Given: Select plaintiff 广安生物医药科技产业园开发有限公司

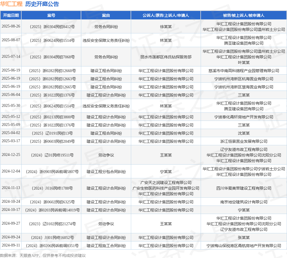Looking at the screenshot, I should [166, 188].
